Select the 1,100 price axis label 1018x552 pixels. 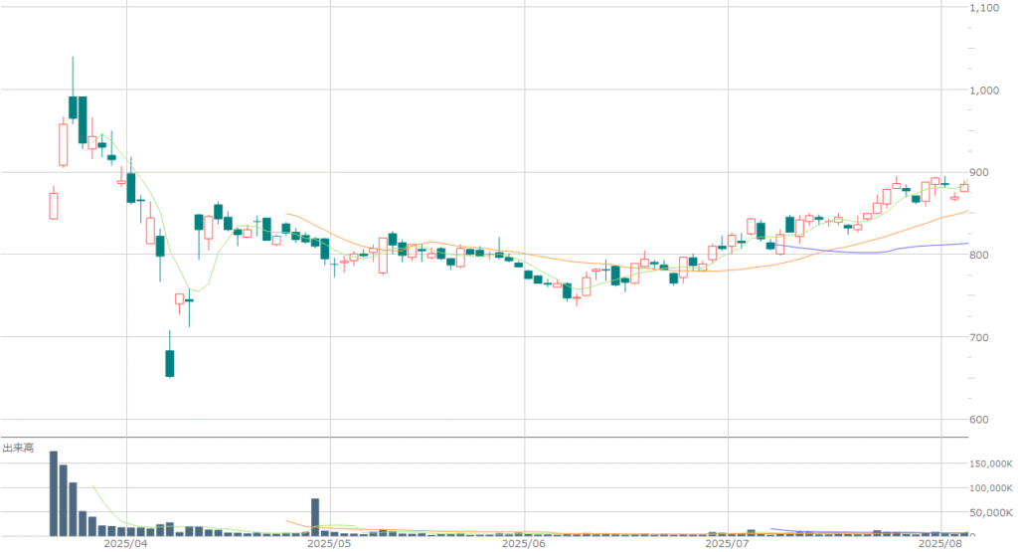point(986,8)
